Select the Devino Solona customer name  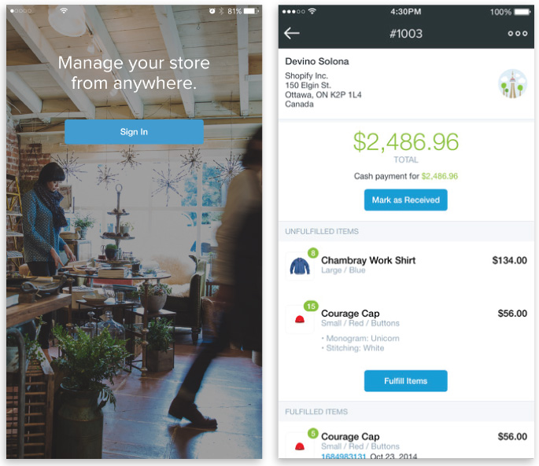tap(317, 61)
